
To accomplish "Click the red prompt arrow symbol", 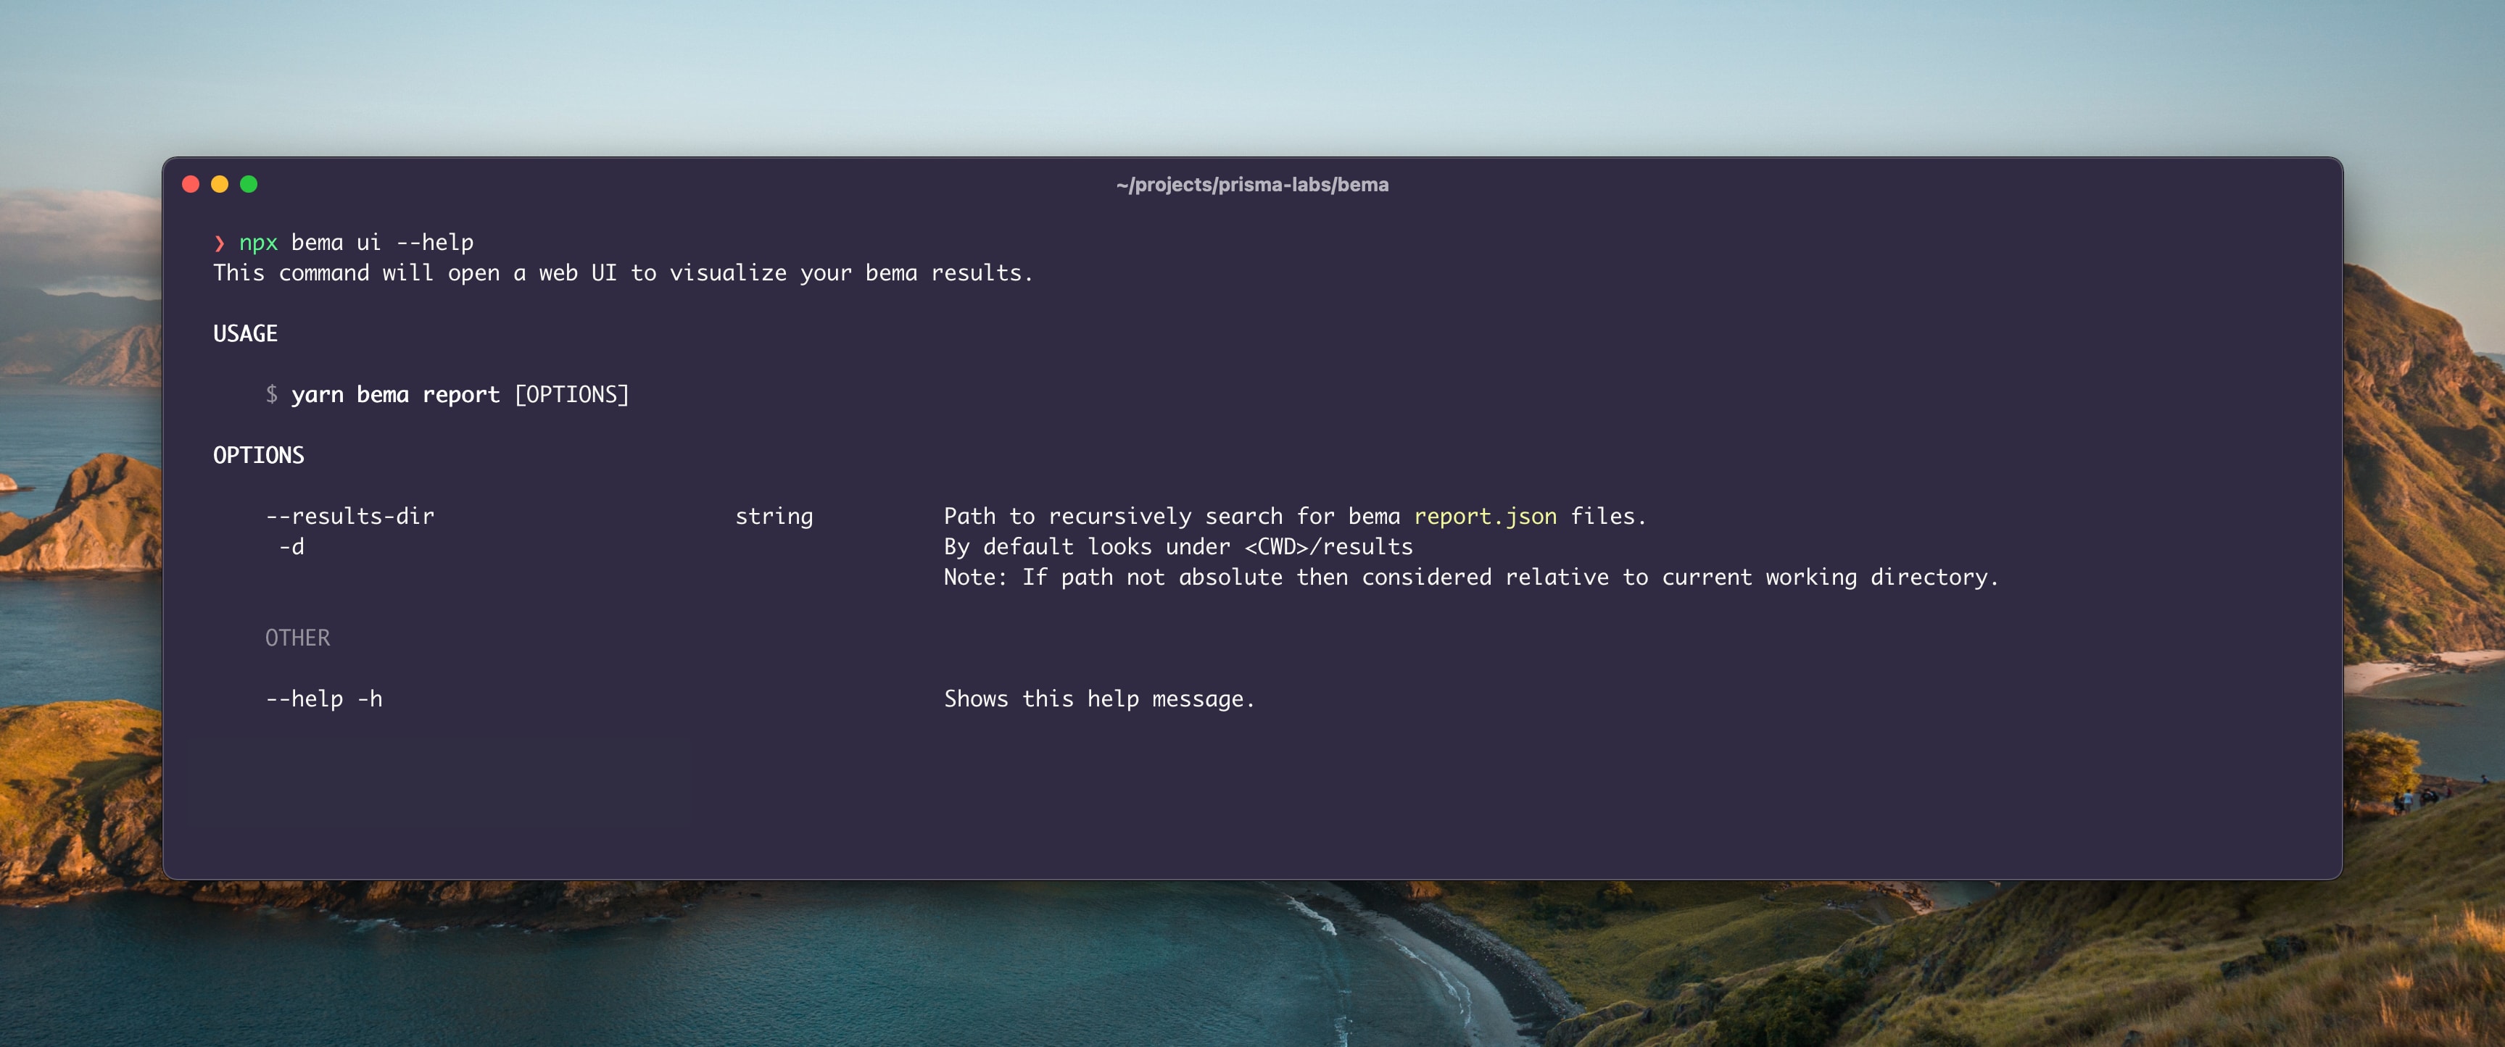I will click(x=220, y=243).
